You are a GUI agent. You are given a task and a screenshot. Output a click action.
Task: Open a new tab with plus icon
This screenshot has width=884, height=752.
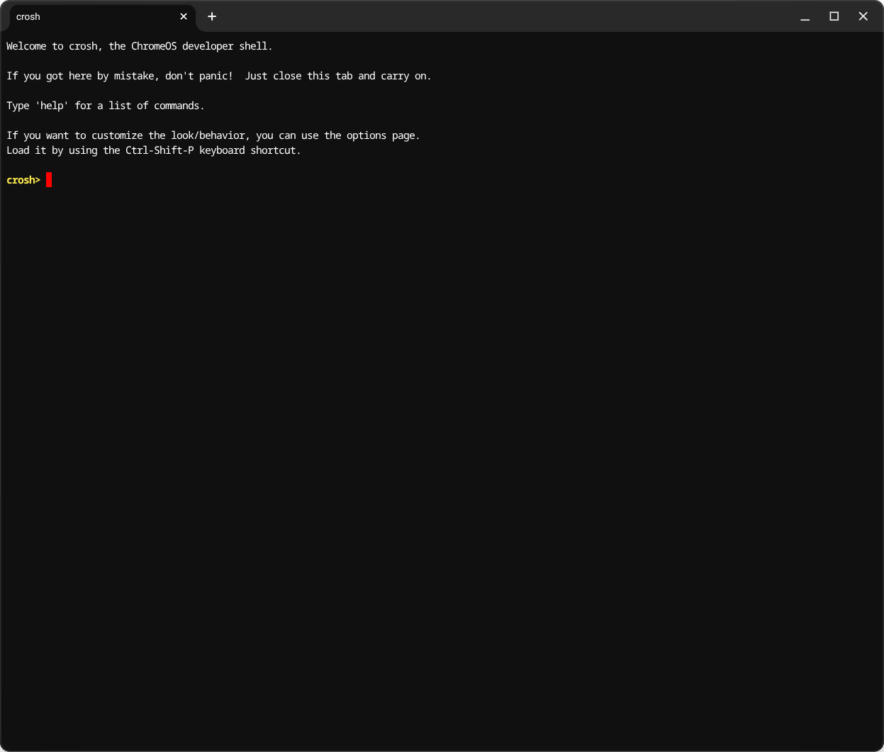pyautogui.click(x=212, y=16)
